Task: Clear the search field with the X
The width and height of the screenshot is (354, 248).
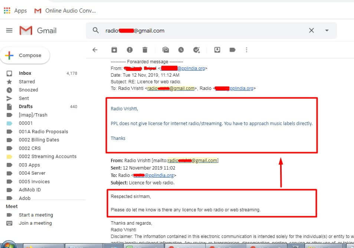Action: tap(311, 31)
